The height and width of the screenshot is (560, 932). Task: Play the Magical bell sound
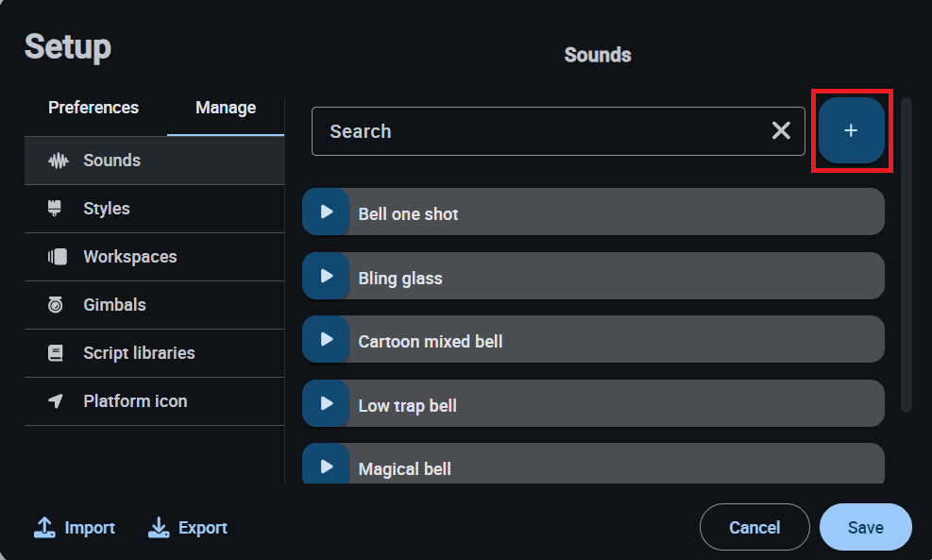[x=326, y=467]
